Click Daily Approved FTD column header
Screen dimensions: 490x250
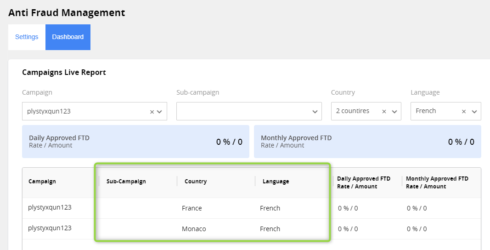pyautogui.click(x=364, y=182)
